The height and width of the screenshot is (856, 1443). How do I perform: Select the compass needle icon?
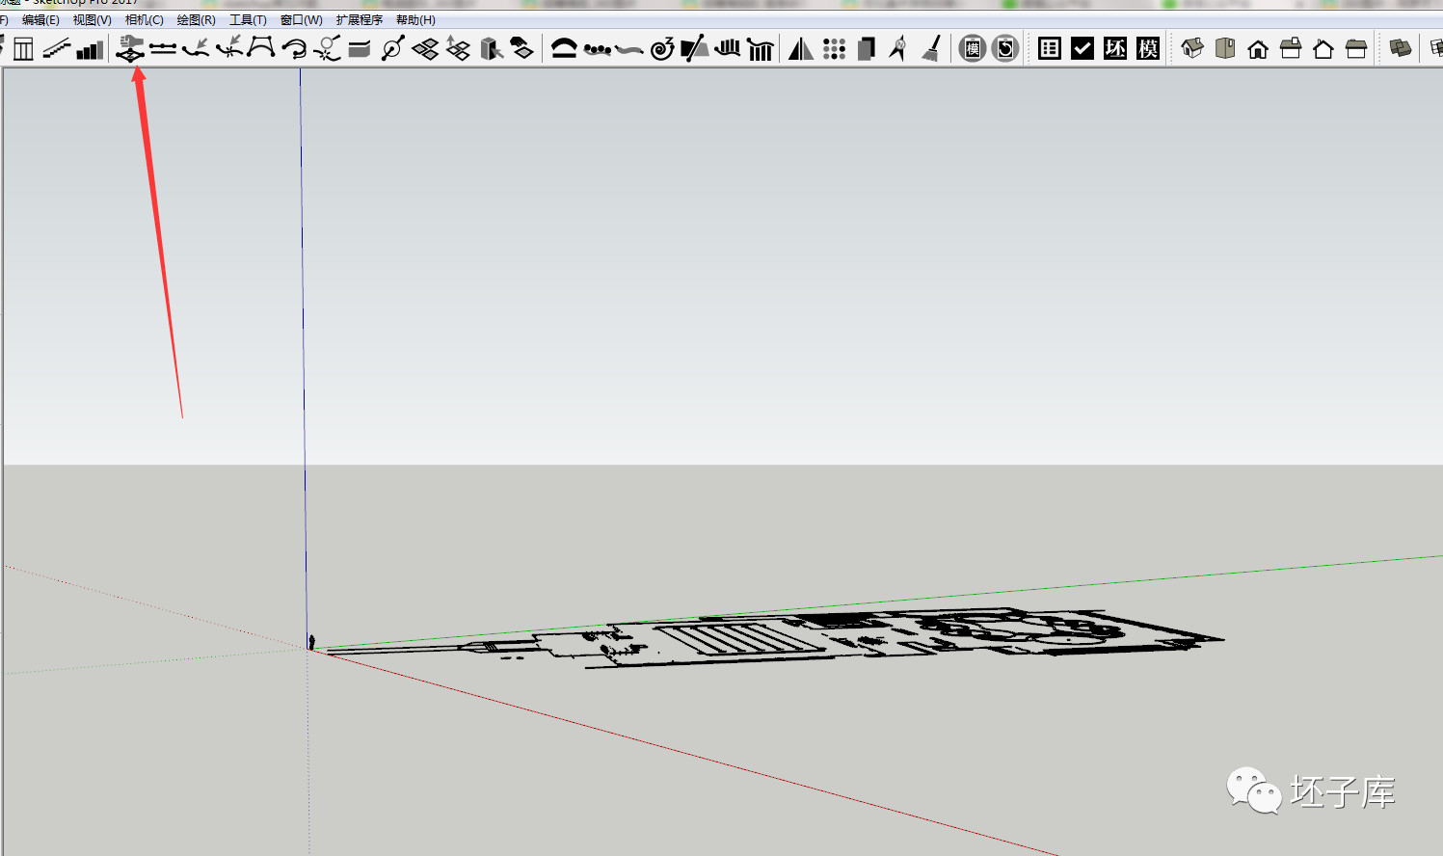pyautogui.click(x=898, y=48)
